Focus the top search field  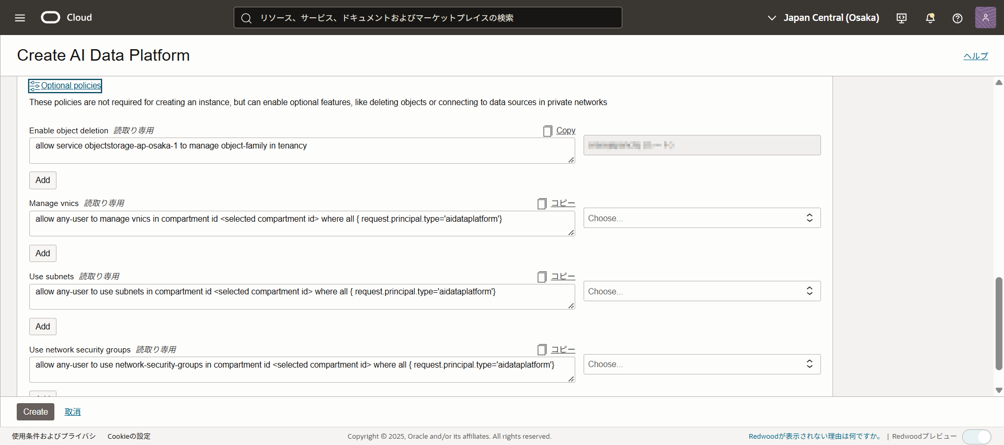tap(428, 18)
